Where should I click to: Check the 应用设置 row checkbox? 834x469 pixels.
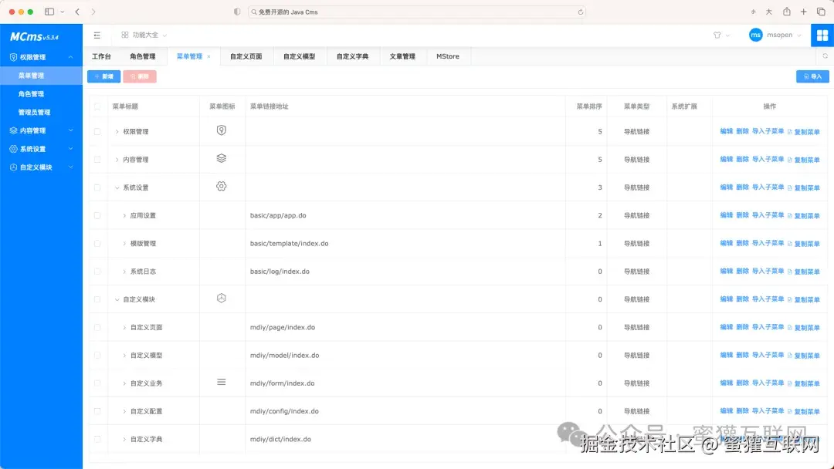coord(97,216)
